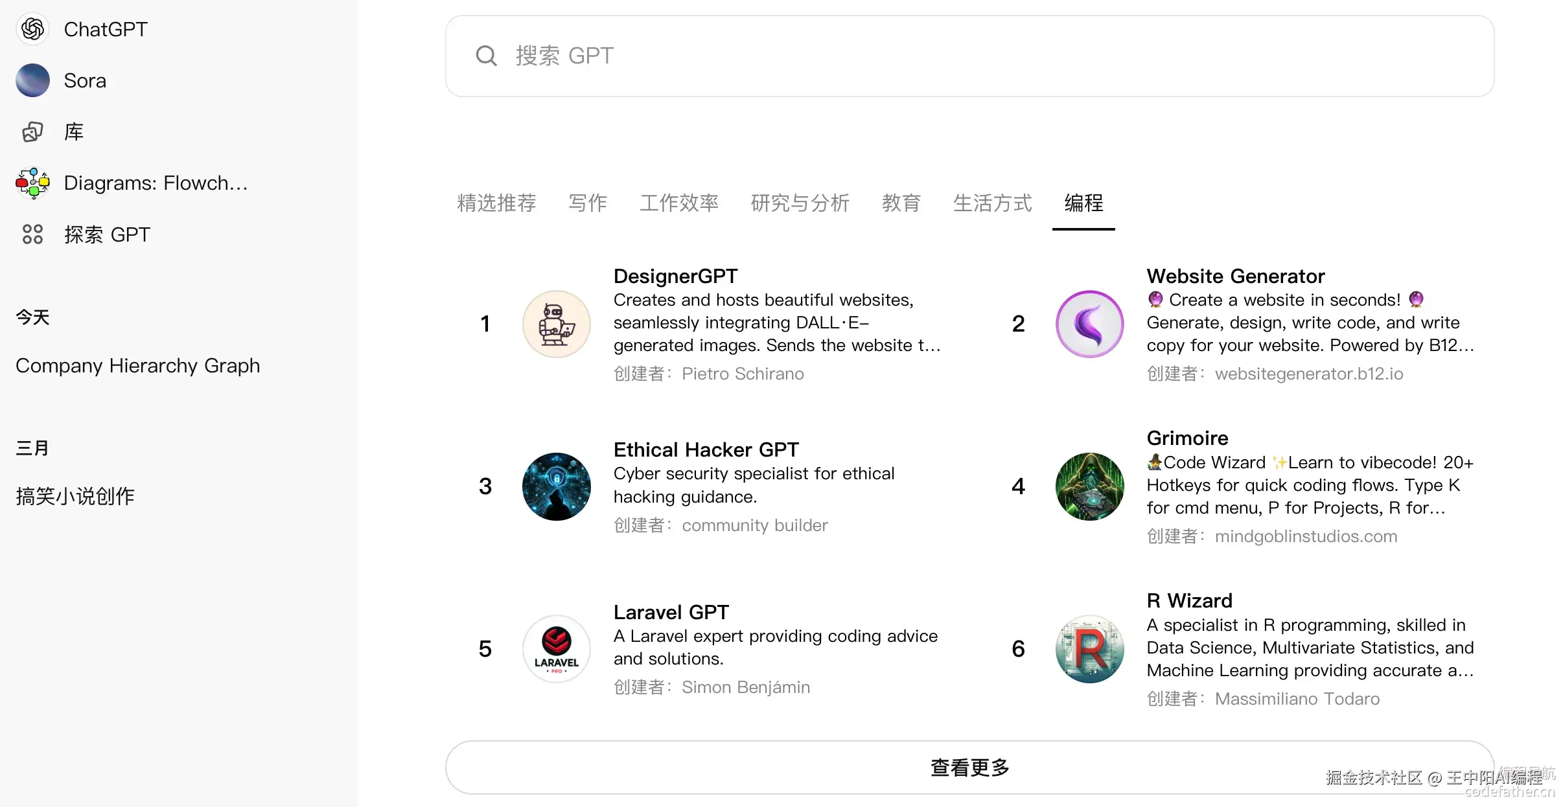Image resolution: width=1563 pixels, height=807 pixels.
Task: Click the ChatGPT logo icon in sidebar
Action: [32, 29]
